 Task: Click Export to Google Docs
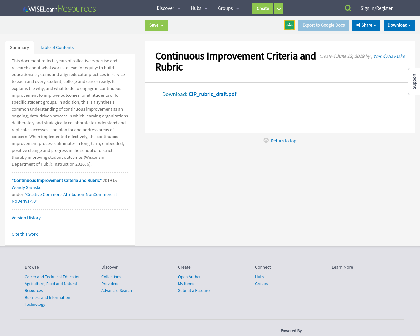tap(323, 25)
